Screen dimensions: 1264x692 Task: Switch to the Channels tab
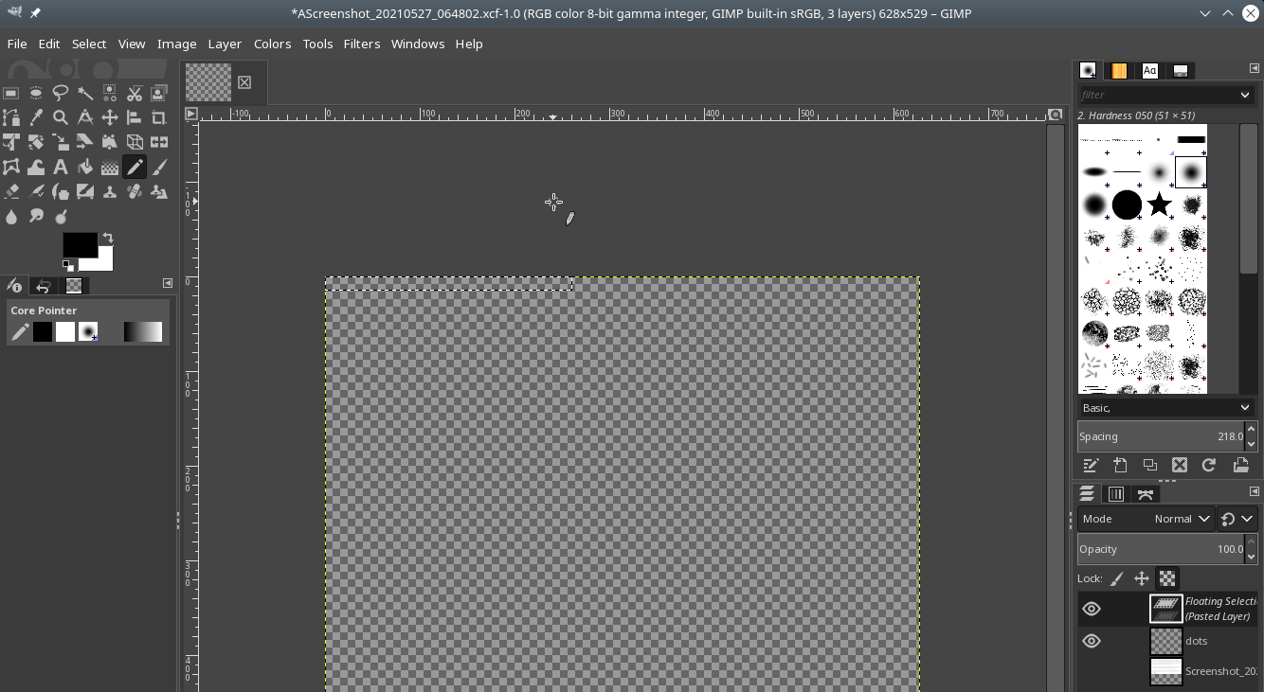(x=1116, y=494)
